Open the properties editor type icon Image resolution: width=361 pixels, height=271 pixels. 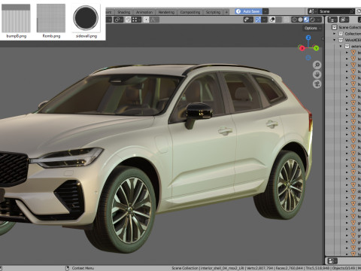(x=332, y=260)
